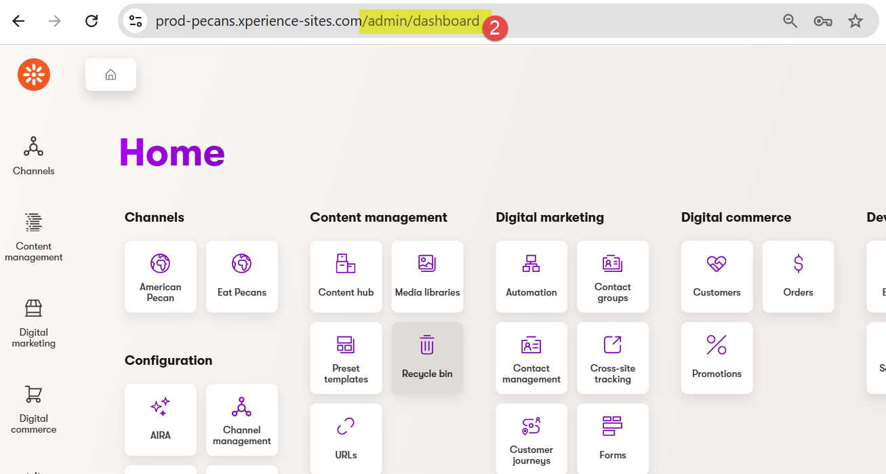Click the Digital commerce section heading
Screen dimensions: 886x474
click(736, 218)
